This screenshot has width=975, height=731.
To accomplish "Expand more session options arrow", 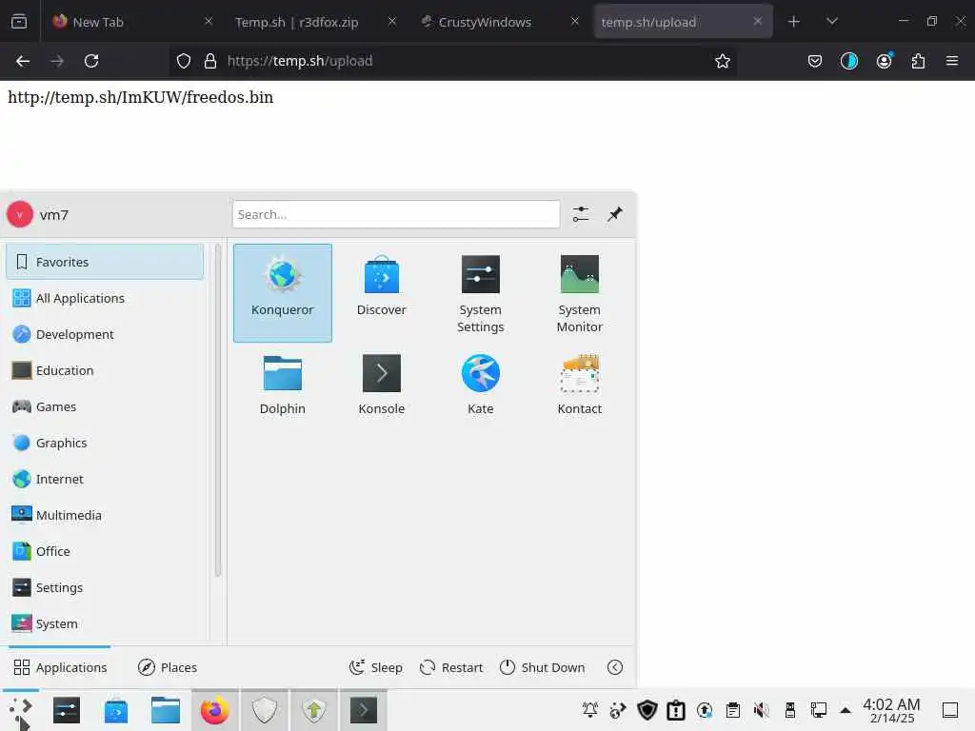I will [x=615, y=667].
